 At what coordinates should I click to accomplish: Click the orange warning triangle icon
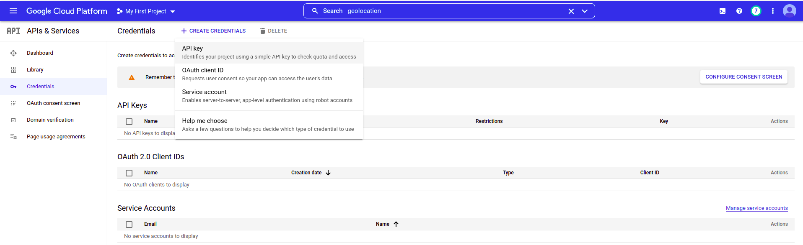point(132,77)
